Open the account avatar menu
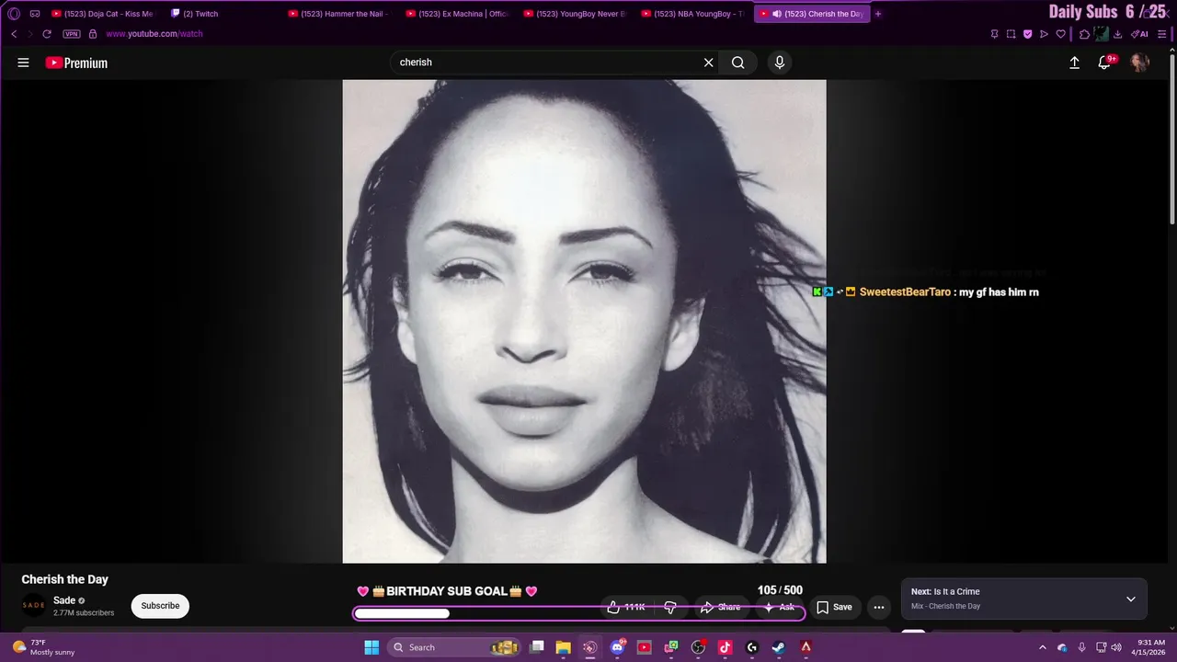 click(x=1139, y=63)
